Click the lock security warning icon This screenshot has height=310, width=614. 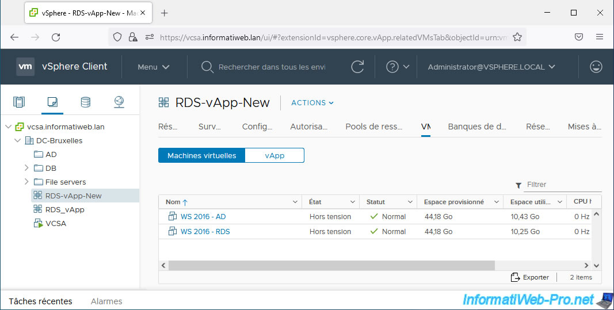(x=133, y=37)
